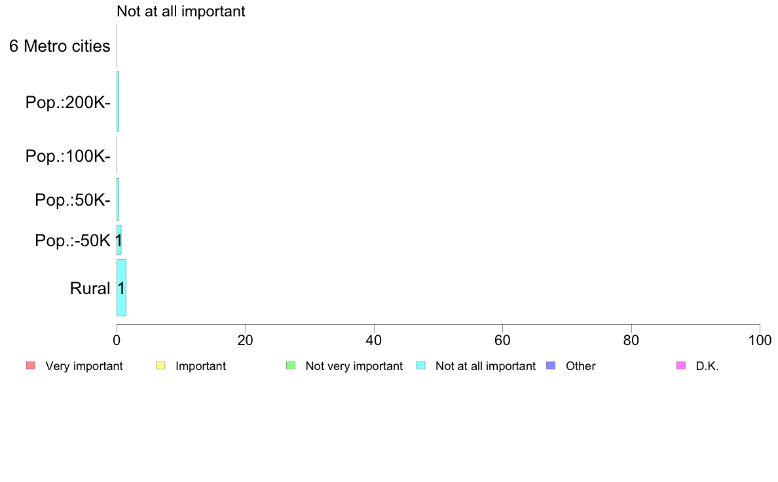Select the Pop.:200K- bar
778x482 pixels.
(118, 102)
